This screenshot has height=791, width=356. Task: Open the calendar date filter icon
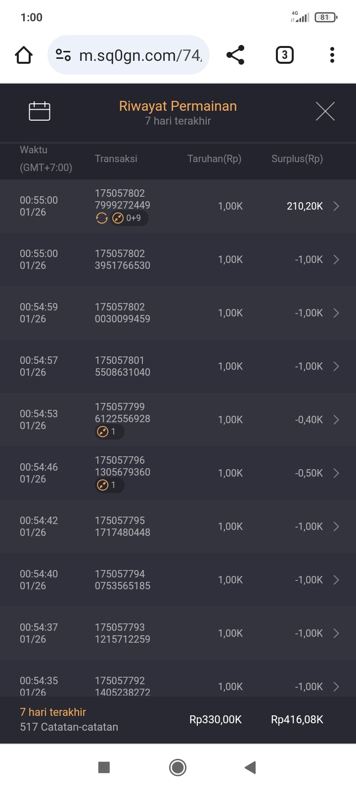point(40,111)
